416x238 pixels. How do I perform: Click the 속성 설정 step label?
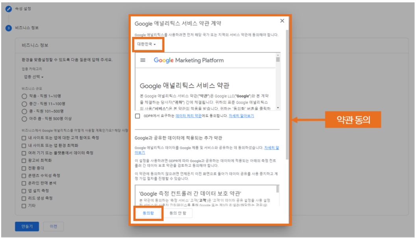(x=23, y=9)
